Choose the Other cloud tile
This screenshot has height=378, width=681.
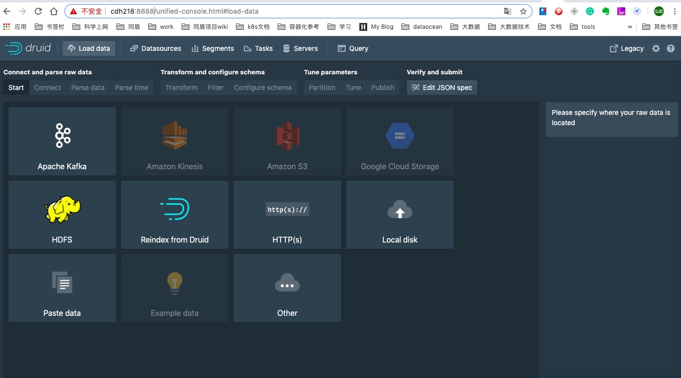(287, 288)
